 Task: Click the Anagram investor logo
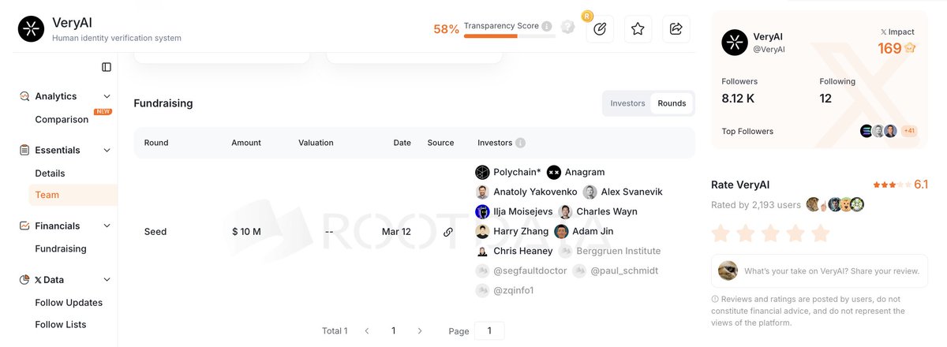(554, 172)
